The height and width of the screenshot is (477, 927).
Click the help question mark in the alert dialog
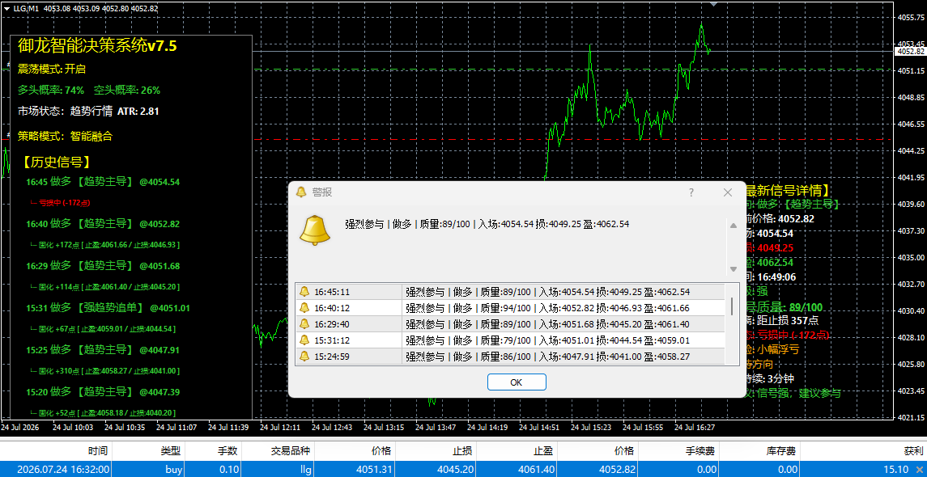pyautogui.click(x=691, y=192)
